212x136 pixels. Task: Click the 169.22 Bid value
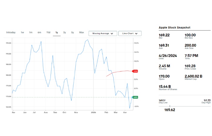click(x=164, y=35)
